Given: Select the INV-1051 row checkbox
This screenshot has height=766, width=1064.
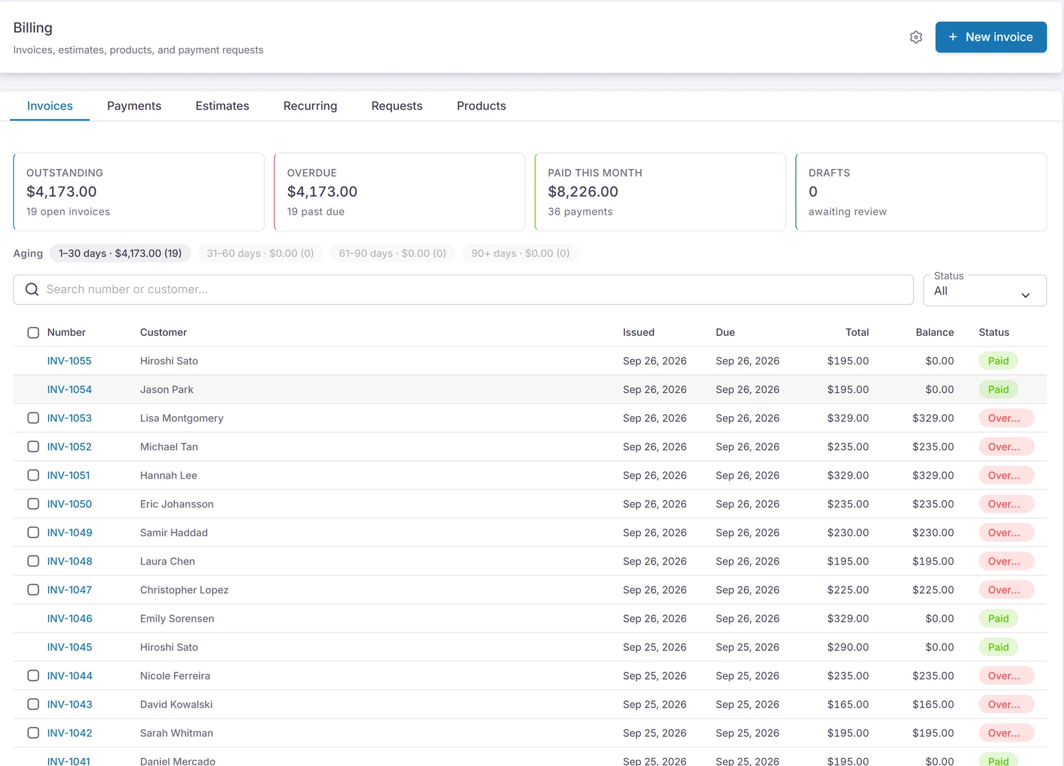Looking at the screenshot, I should 33,475.
